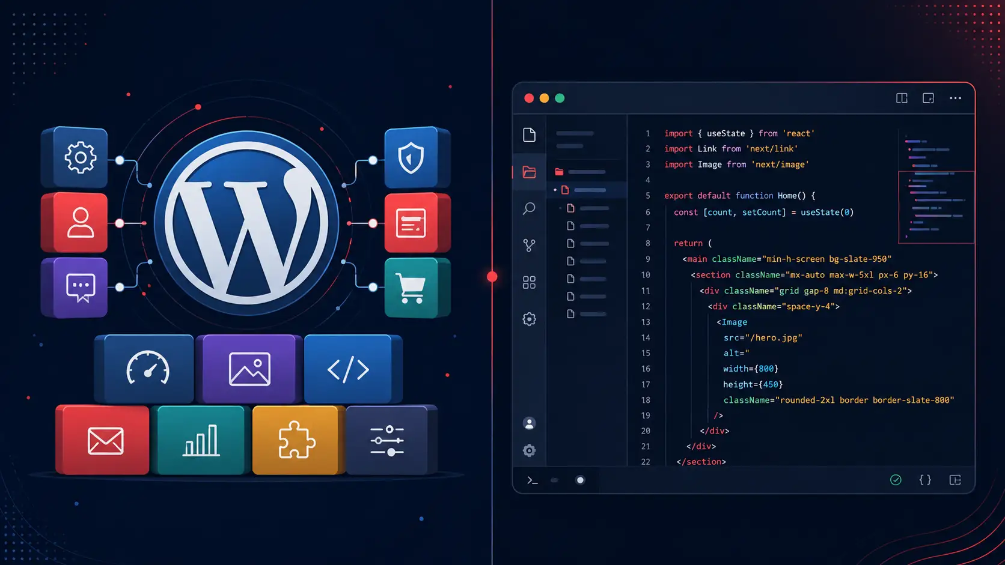Open the manage gear at sidebar bottom
Viewport: 1005px width, 565px height.
tap(529, 450)
